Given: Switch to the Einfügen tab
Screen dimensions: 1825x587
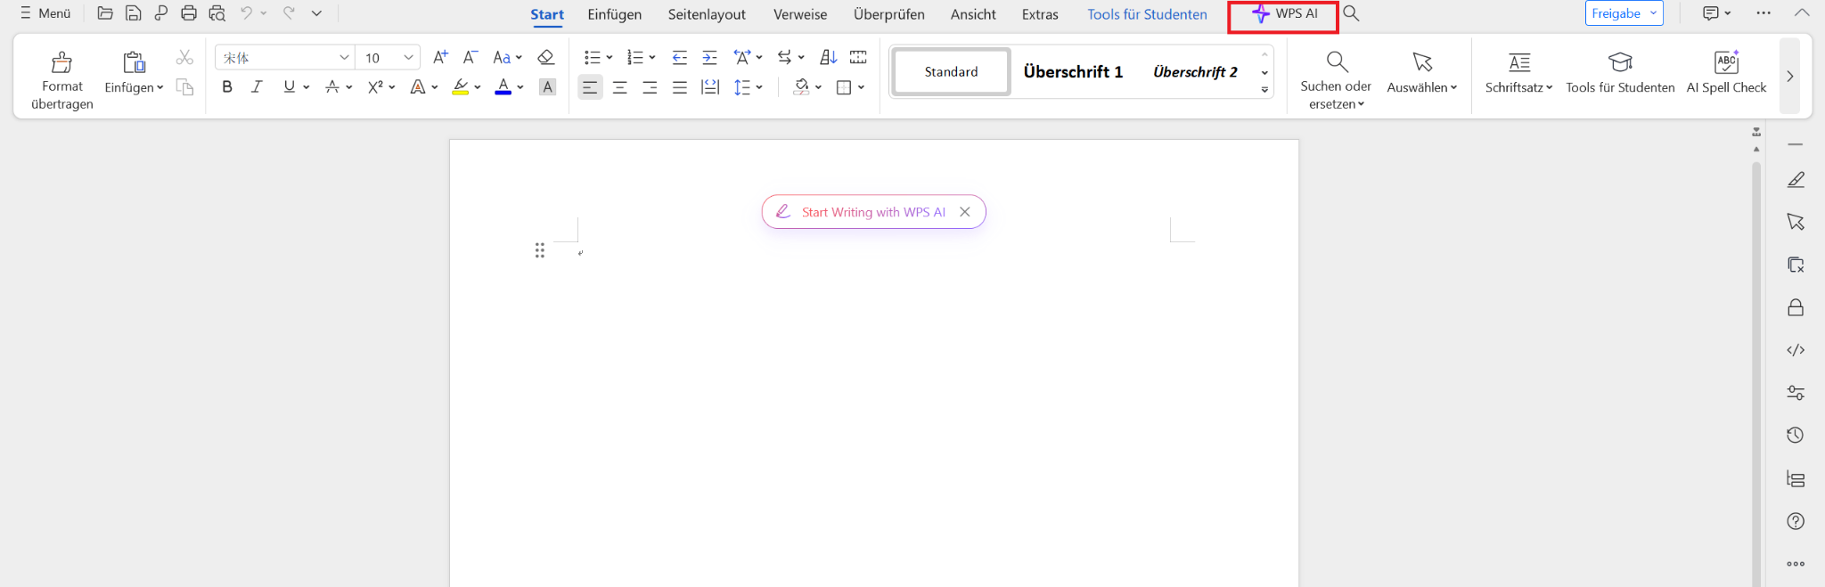Looking at the screenshot, I should (x=614, y=14).
